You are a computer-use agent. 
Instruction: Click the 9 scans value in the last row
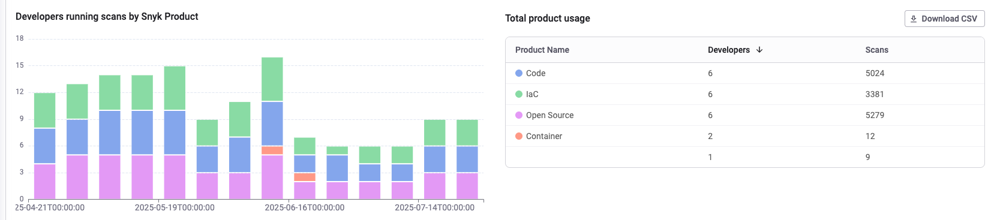coord(867,157)
